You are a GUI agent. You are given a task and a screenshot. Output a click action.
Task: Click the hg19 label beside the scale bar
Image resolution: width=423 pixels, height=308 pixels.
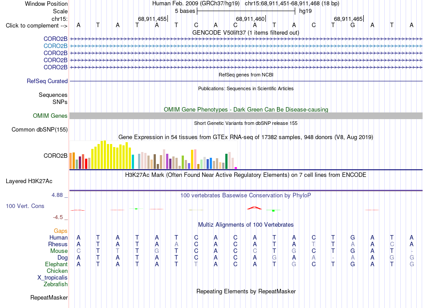[305, 11]
